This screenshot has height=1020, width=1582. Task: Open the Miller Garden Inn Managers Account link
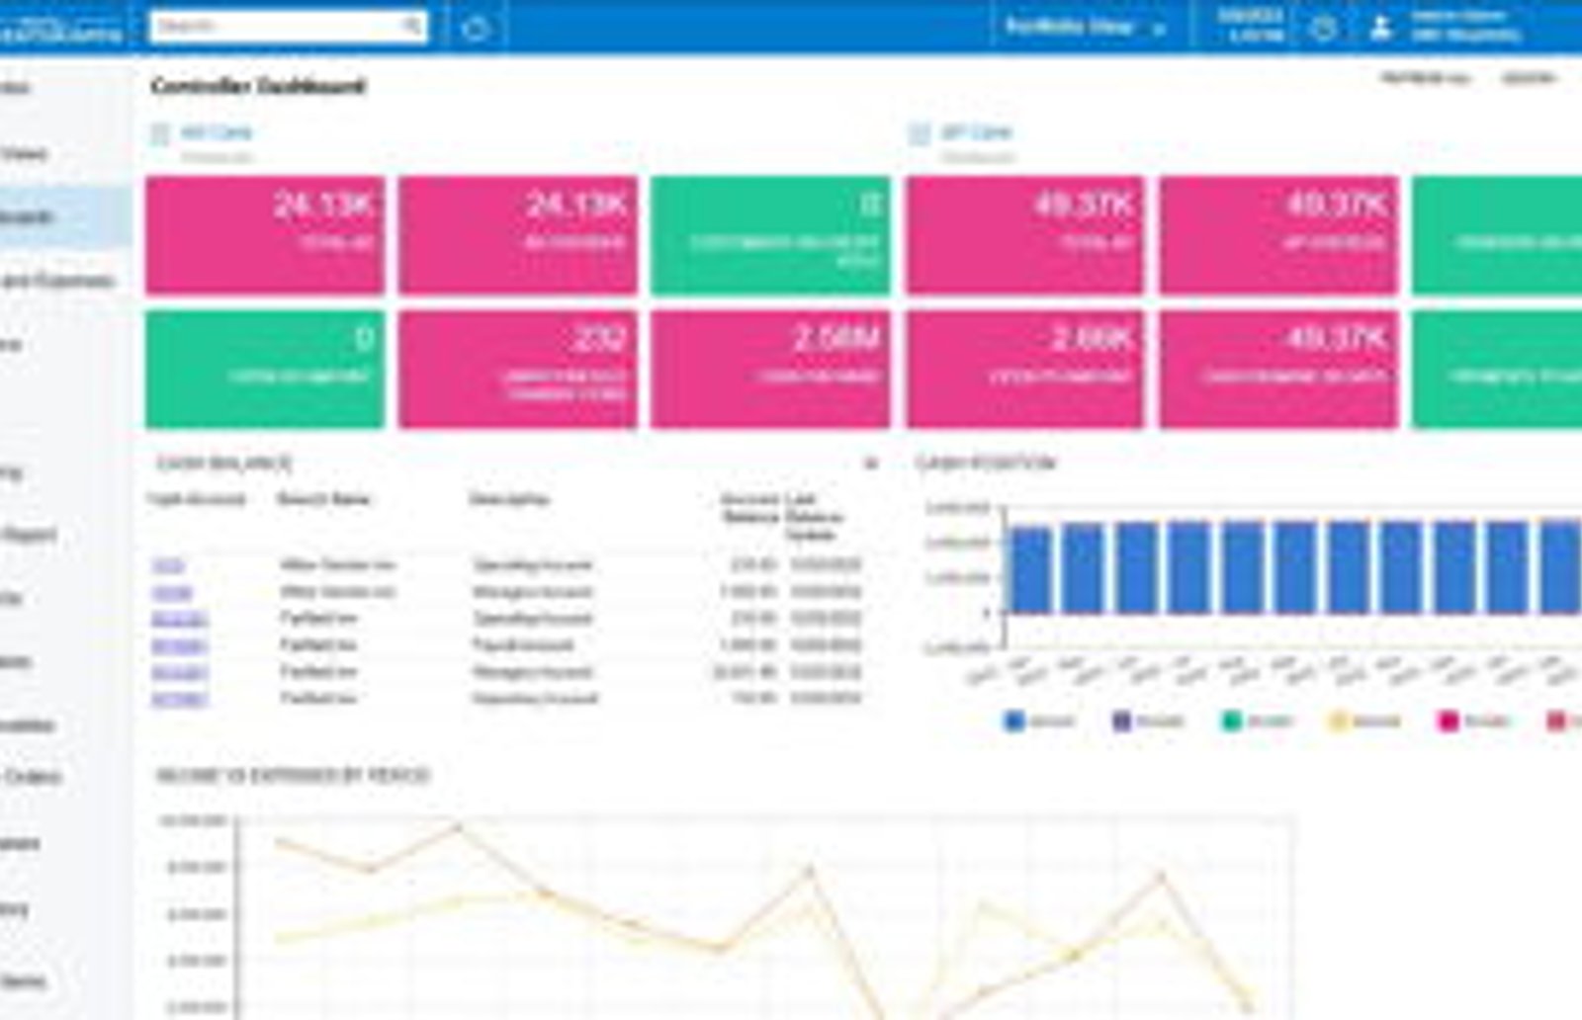172,592
